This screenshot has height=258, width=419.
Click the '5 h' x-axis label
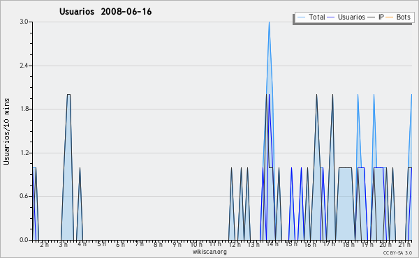[x=101, y=244]
